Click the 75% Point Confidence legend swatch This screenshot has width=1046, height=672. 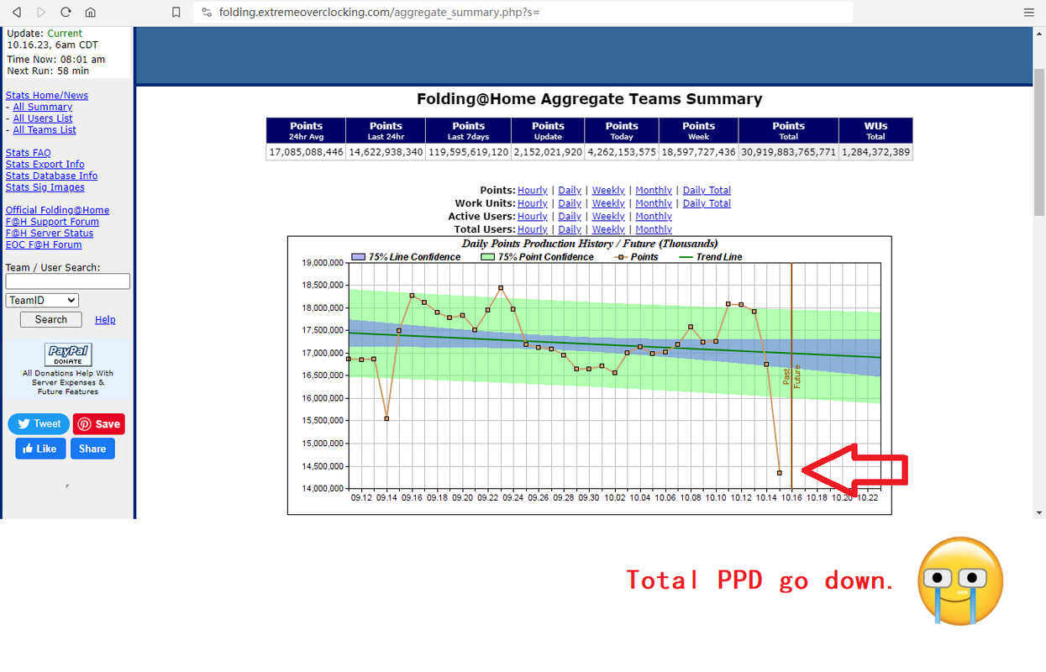pos(487,257)
